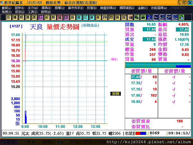The width and height of the screenshot is (193, 145).
Task: Click the 預測 button
Action: click(x=115, y=94)
